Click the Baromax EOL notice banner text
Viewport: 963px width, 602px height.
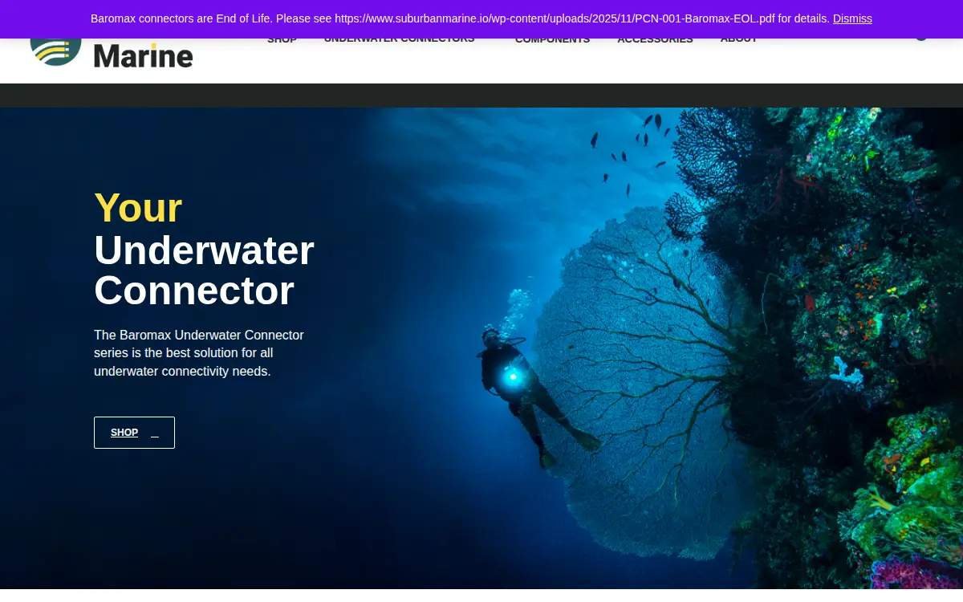tap(460, 18)
